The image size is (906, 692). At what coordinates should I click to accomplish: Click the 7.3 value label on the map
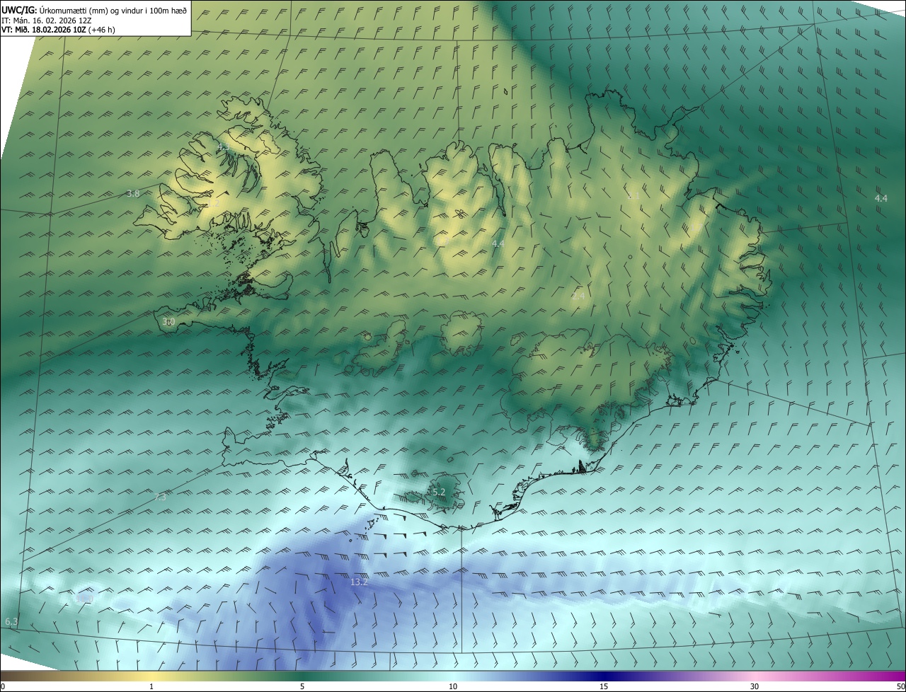[160, 497]
